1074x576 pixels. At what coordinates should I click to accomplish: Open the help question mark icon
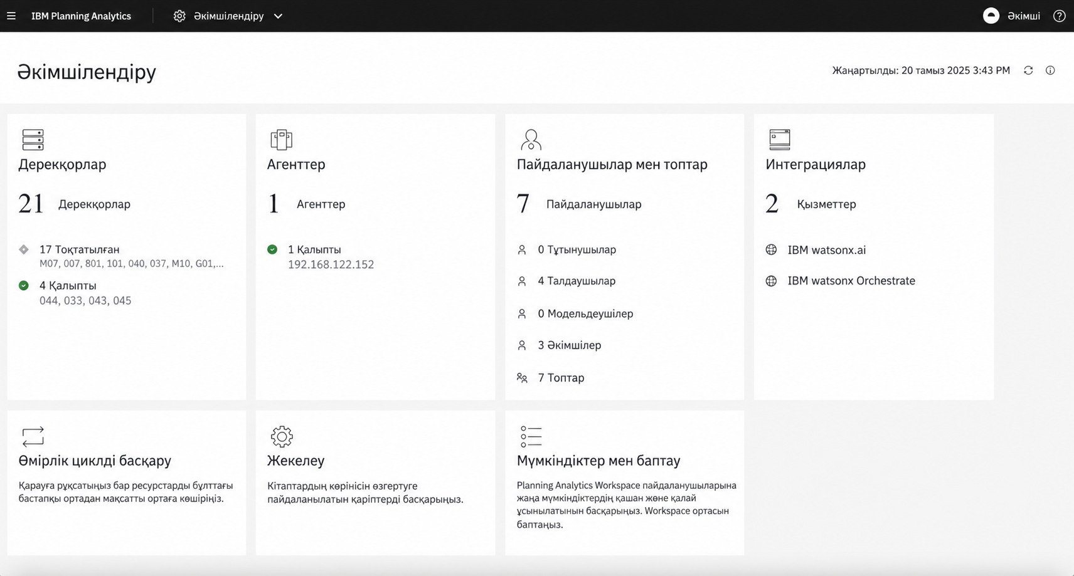click(x=1059, y=16)
